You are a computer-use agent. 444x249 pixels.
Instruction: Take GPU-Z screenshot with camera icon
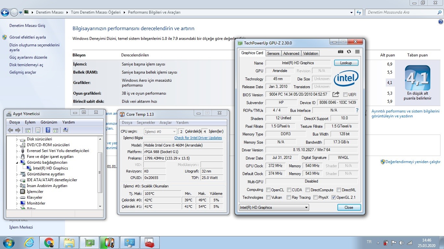[x=340, y=52]
